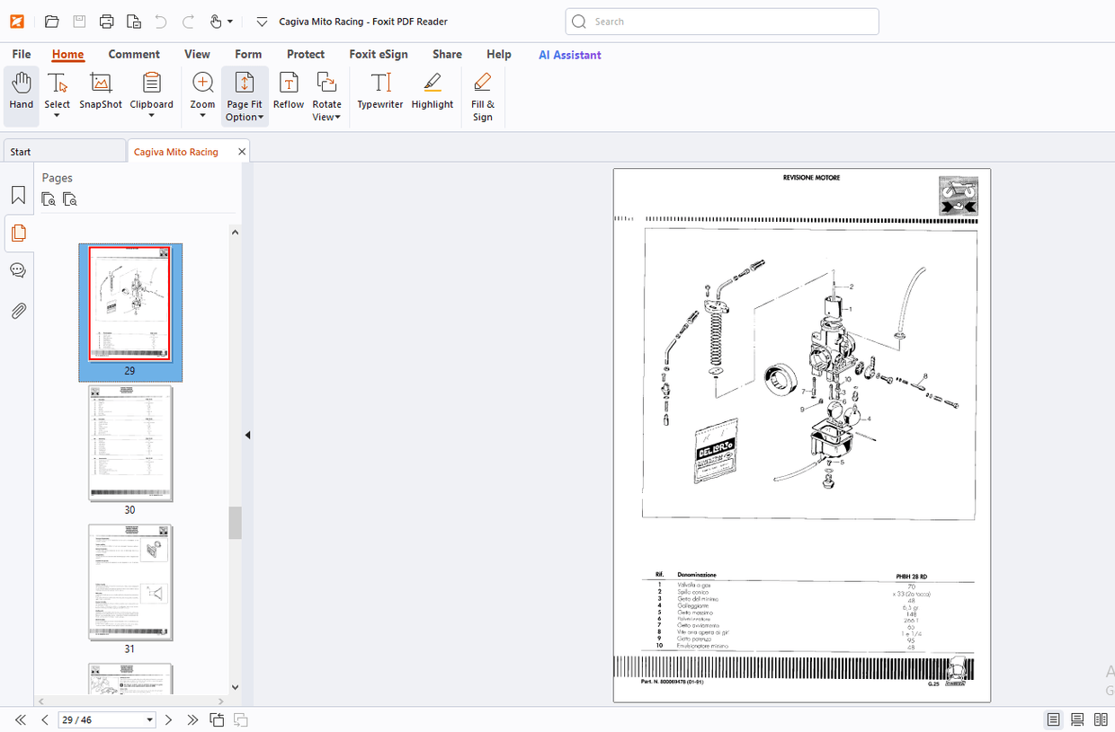Open the page number dropdown
1115x732 pixels.
[150, 719]
